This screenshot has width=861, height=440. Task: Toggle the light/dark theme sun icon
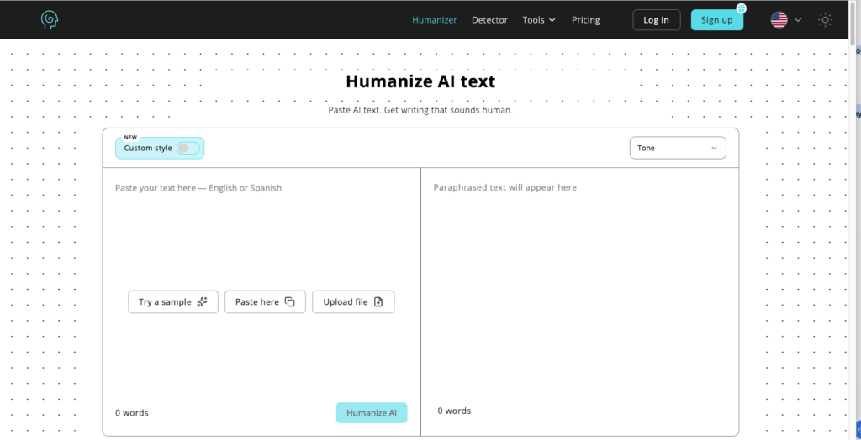(825, 20)
